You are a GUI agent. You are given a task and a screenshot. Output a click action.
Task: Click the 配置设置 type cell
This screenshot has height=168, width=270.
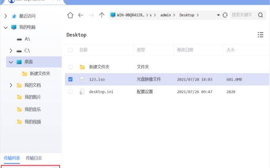[x=145, y=91]
